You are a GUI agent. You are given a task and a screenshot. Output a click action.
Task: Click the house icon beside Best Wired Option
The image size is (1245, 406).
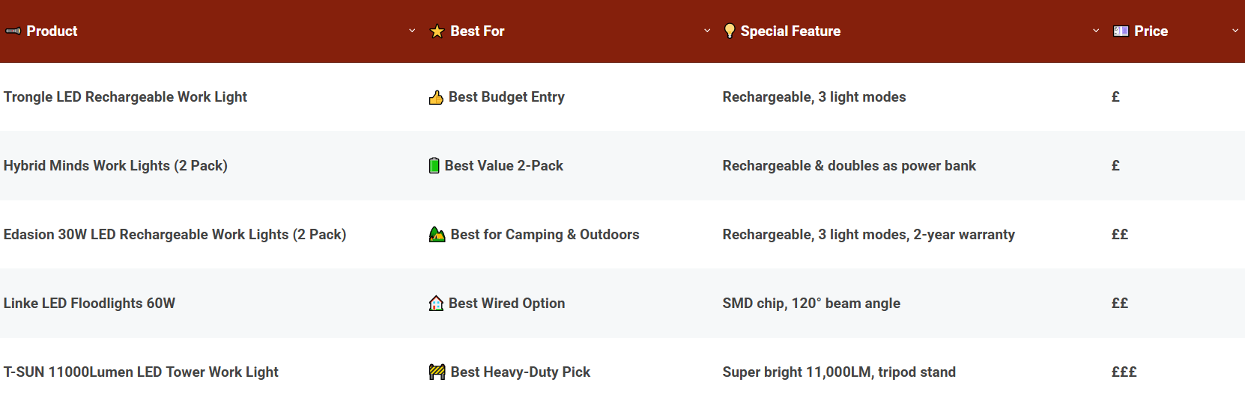click(x=436, y=304)
